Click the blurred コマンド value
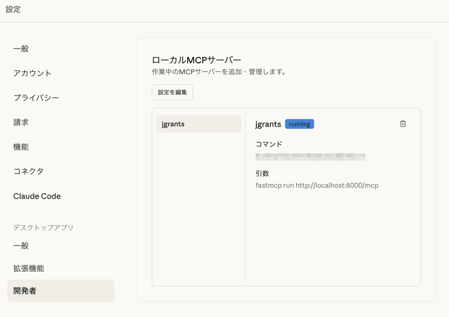Screen dimensions: 449x317 310,156
